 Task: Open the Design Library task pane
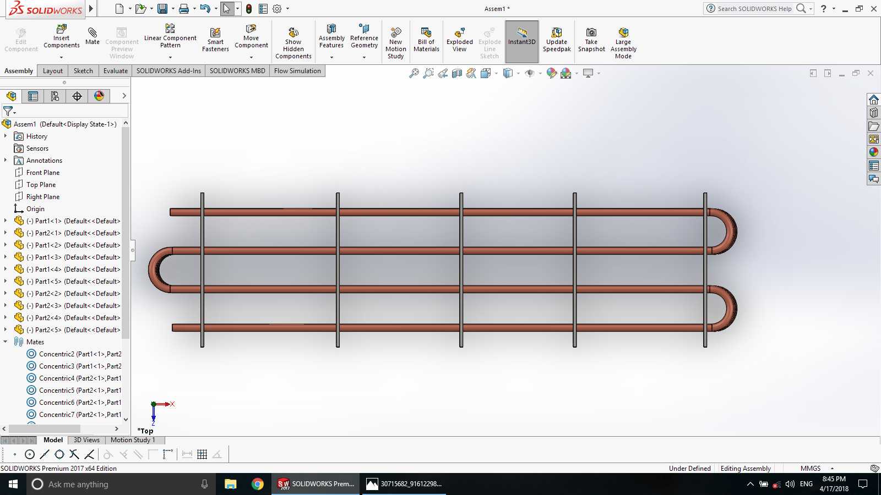(874, 113)
